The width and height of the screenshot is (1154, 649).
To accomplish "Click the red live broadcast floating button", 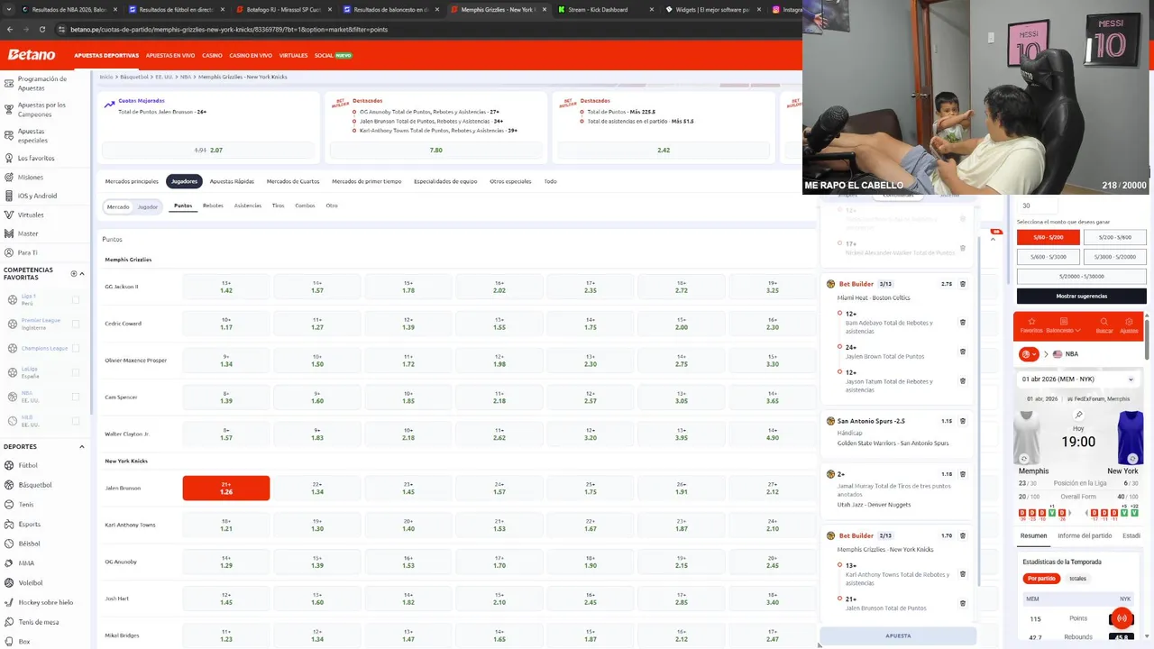I will 1122,618.
